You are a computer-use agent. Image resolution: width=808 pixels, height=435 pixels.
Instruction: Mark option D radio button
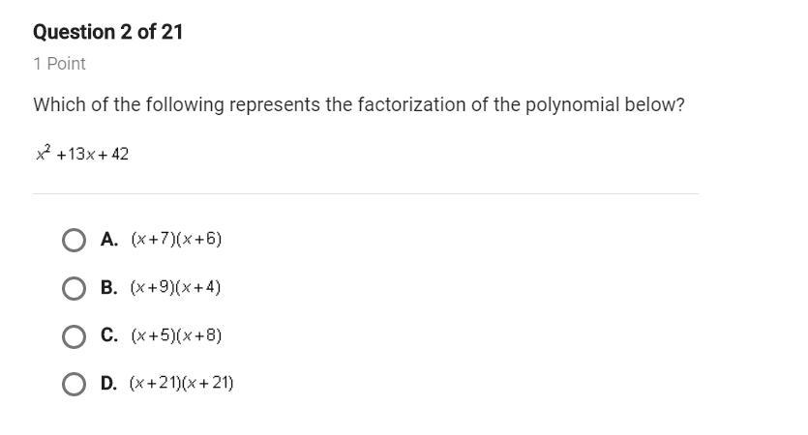[74, 384]
